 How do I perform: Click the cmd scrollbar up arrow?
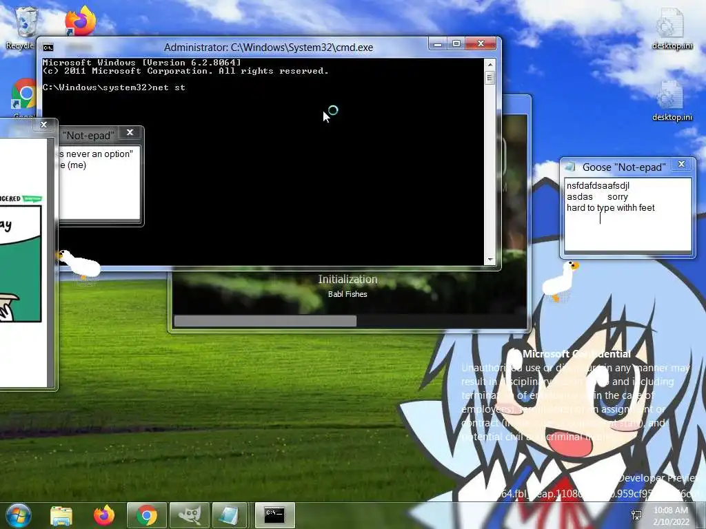point(490,64)
